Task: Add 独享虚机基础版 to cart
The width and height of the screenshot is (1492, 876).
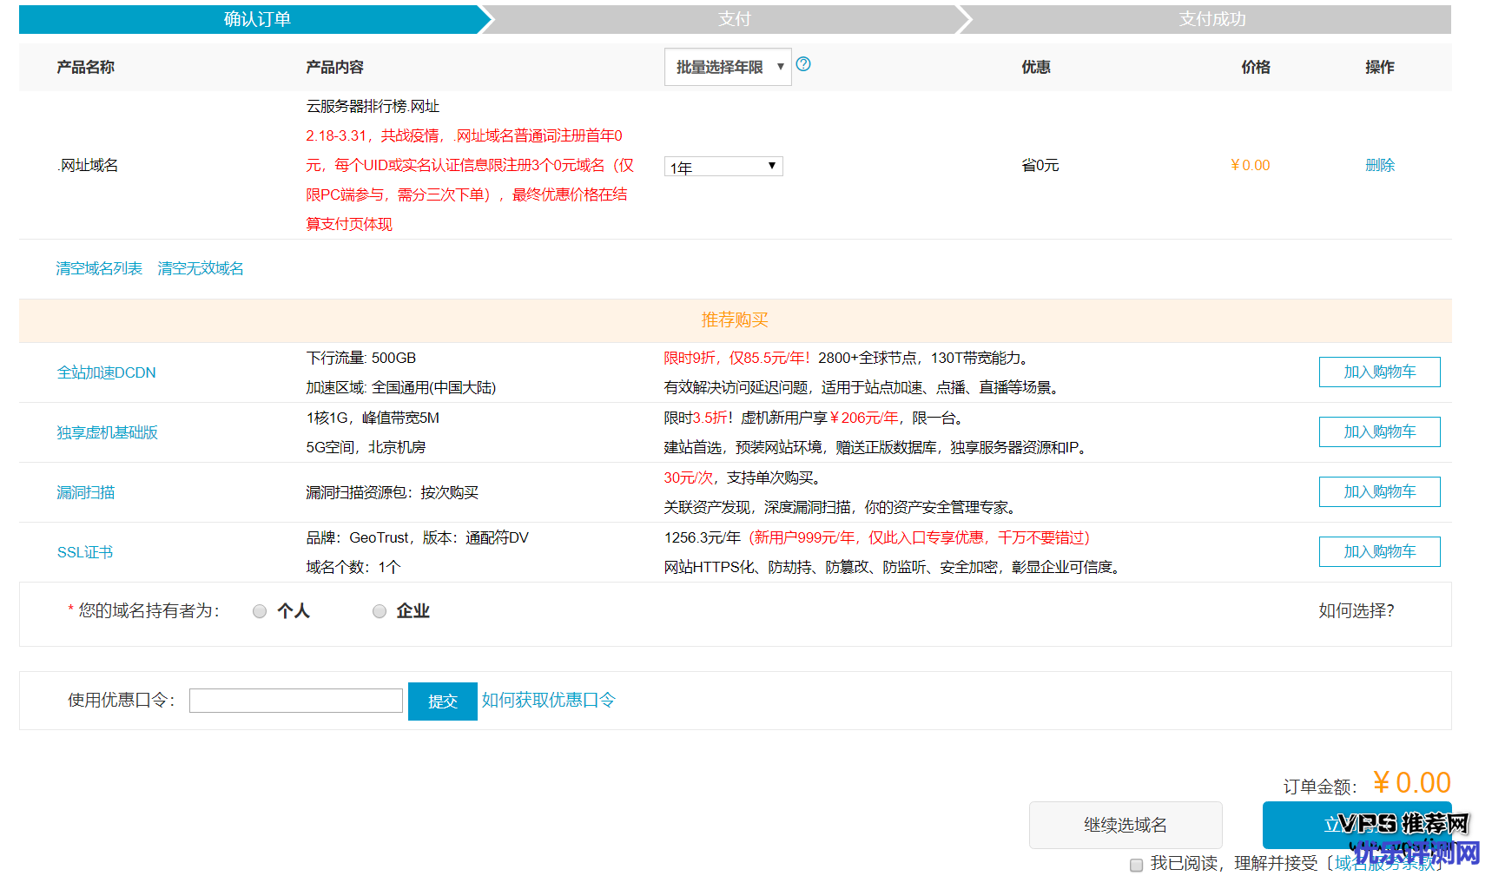Action: tap(1379, 431)
